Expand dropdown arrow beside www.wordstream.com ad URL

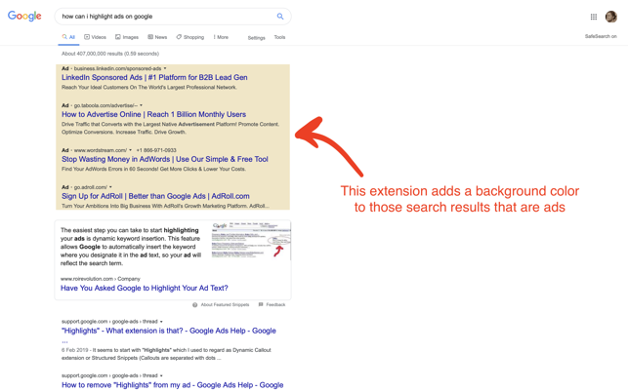point(130,150)
